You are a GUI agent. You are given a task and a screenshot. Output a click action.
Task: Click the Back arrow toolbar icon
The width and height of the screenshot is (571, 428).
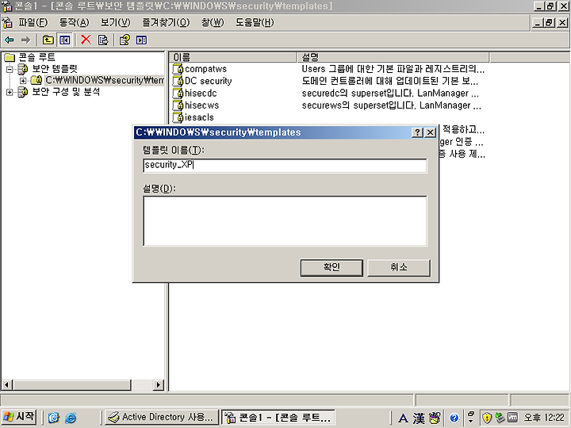point(10,40)
